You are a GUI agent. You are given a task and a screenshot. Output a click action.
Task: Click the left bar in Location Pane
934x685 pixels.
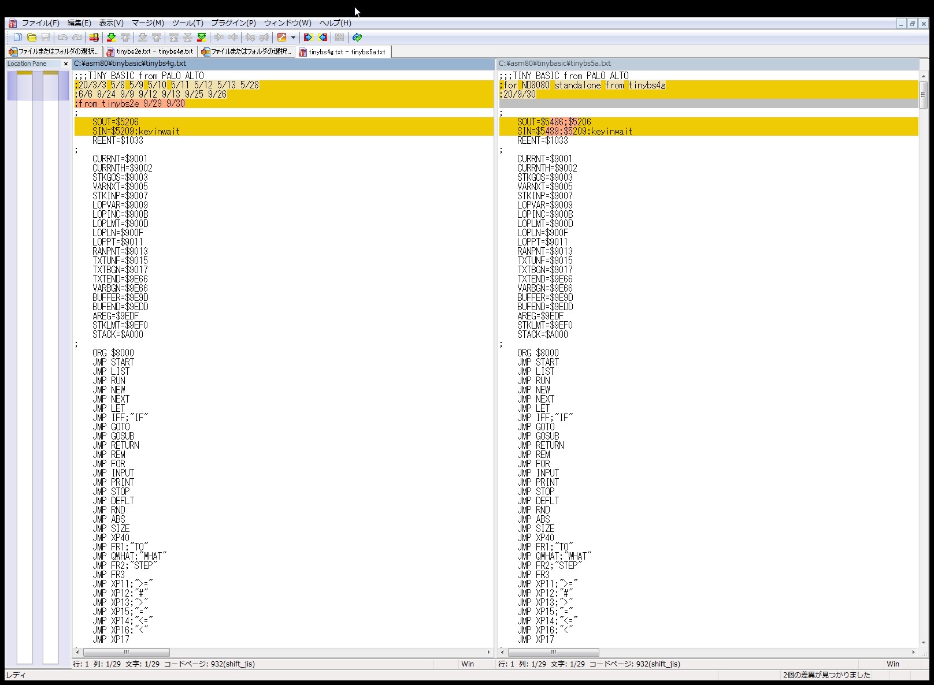tap(24, 367)
